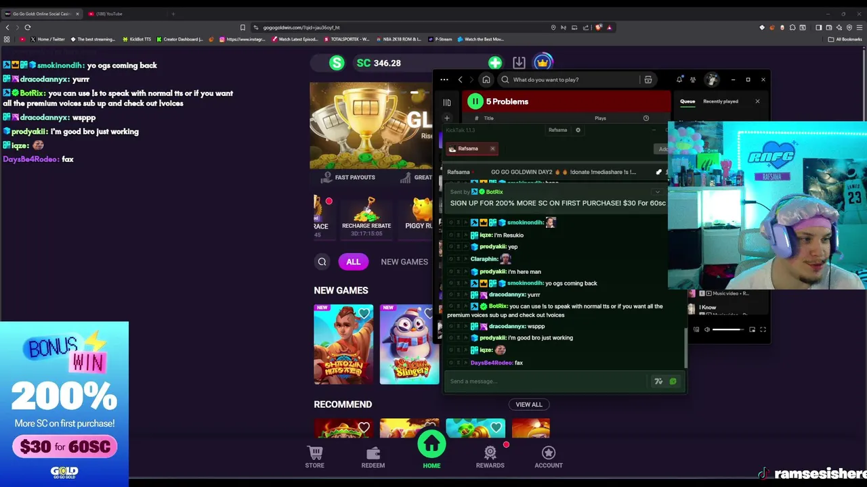The height and width of the screenshot is (487, 867).
Task: Open 7TV emote picker in chat input
Action: click(658, 381)
